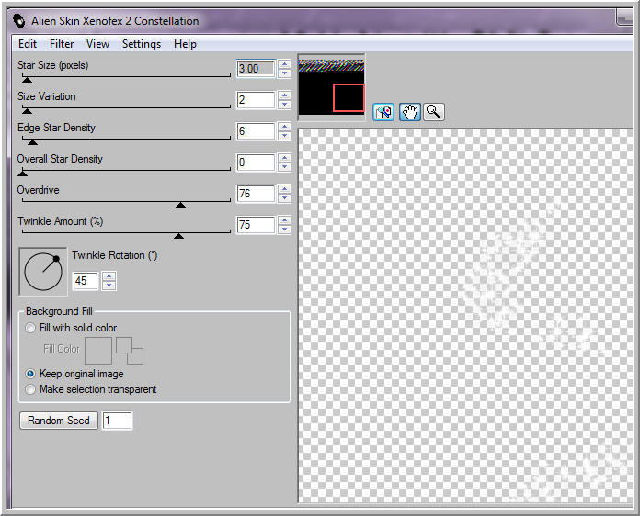Open the Settings menu
This screenshot has height=516, width=640.
click(142, 44)
